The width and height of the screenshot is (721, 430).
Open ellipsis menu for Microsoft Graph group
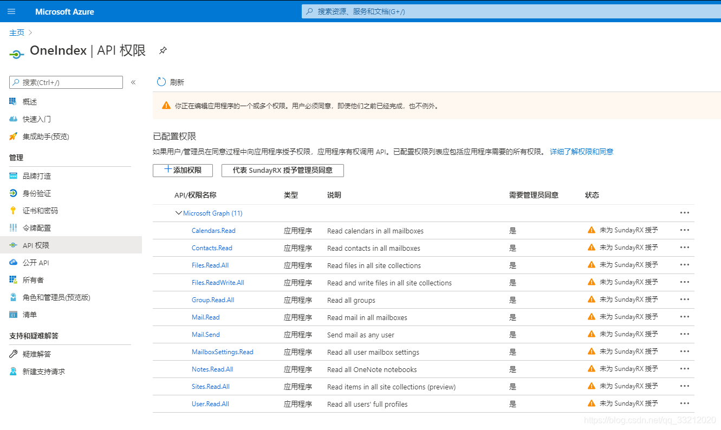(684, 213)
